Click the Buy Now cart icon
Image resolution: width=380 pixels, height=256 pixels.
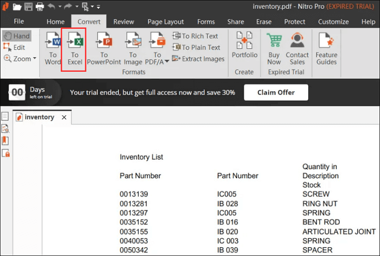pyautogui.click(x=274, y=40)
